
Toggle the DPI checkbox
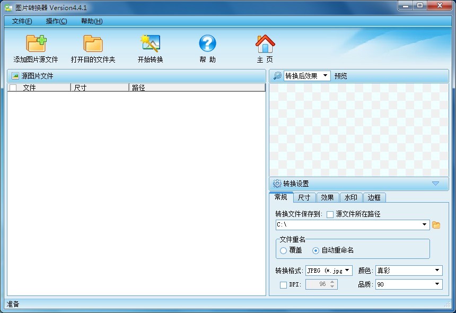click(x=283, y=285)
